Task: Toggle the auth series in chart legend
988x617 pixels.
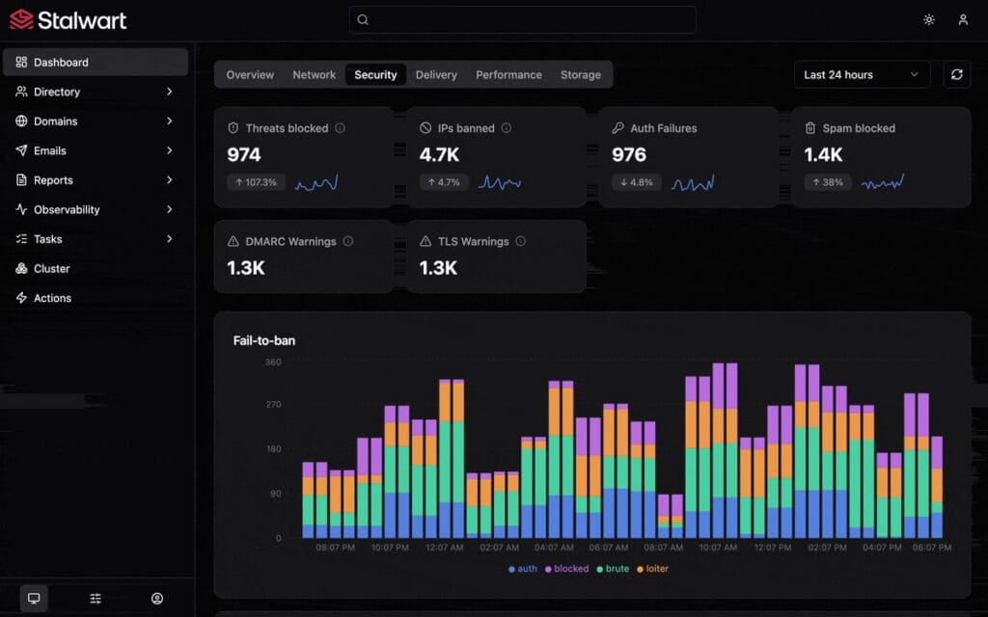Action: point(522,569)
